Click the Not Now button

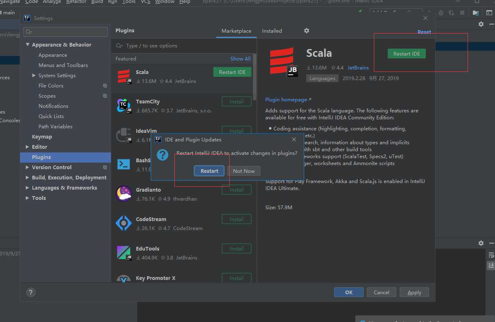[x=244, y=171]
